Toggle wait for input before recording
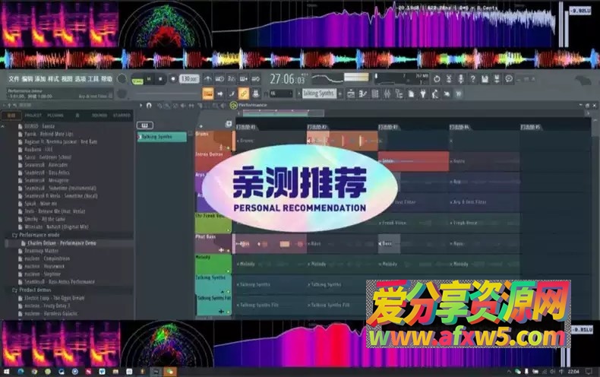 click(219, 79)
